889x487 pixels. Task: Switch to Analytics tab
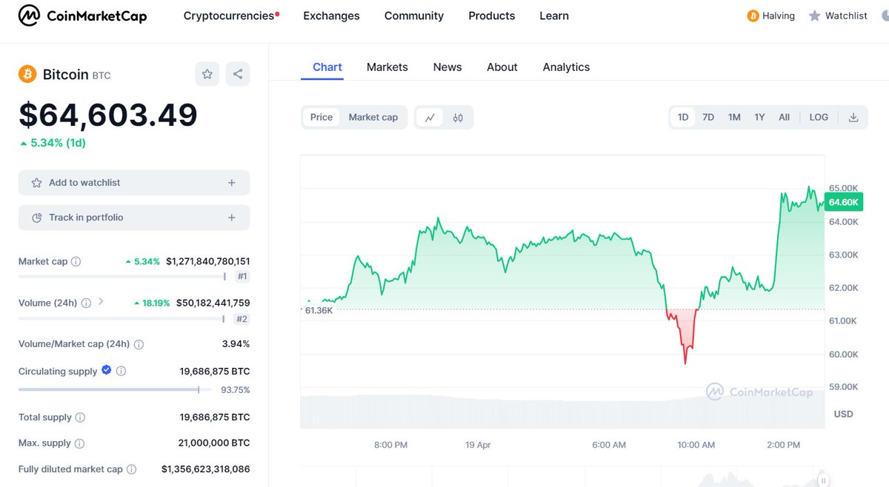(x=566, y=67)
